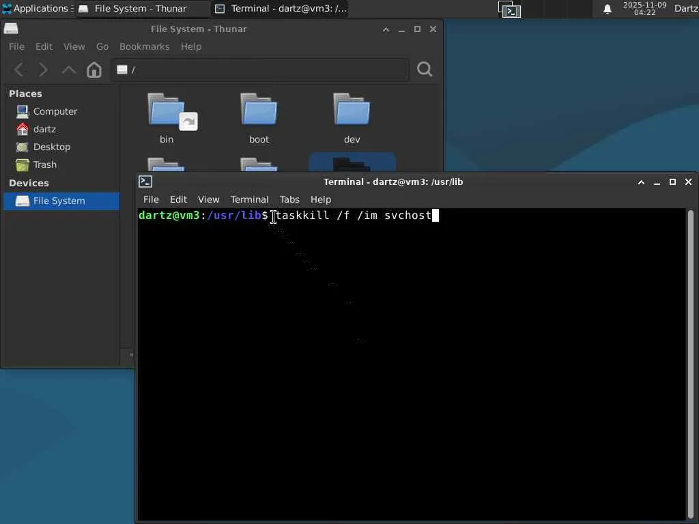This screenshot has height=524, width=699.
Task: Open Terminal File menu
Action: click(x=151, y=200)
